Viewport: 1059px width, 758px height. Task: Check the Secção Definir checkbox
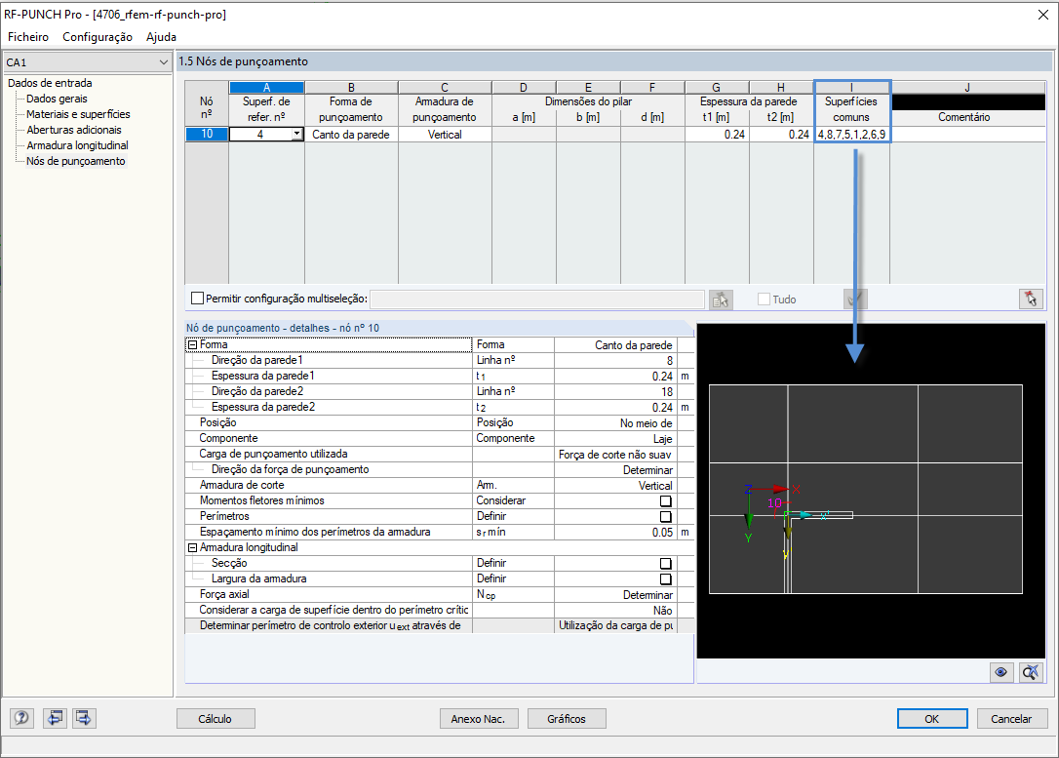tap(665, 564)
